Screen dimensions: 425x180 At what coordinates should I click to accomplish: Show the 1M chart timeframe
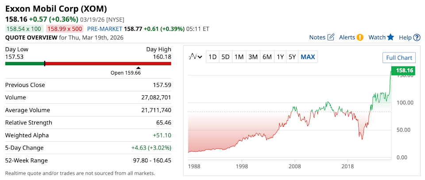(239, 56)
